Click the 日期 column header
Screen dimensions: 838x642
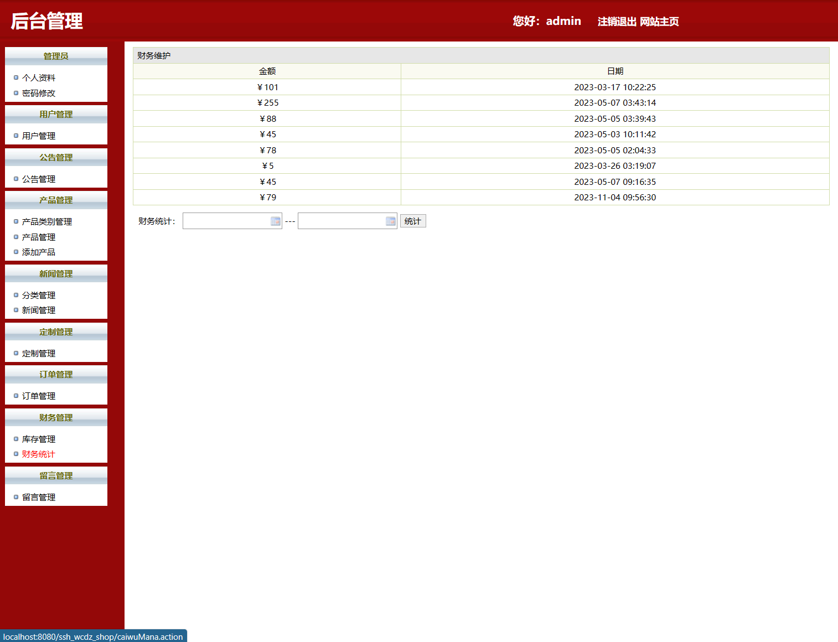point(615,71)
